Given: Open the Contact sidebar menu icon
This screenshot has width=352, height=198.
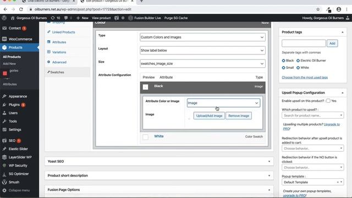Looking at the screenshot, I should coord(4,28).
